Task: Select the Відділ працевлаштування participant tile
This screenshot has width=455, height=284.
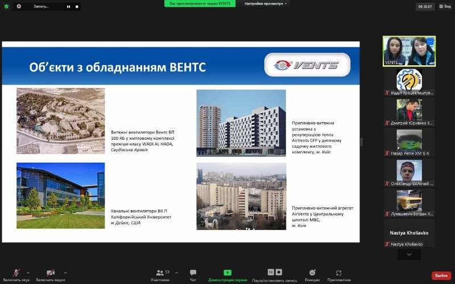Action: (x=409, y=82)
